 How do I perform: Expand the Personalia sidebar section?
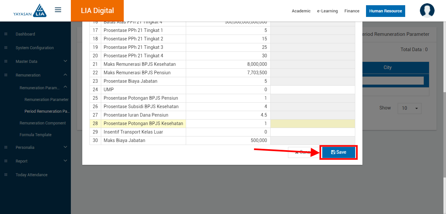(x=65, y=147)
